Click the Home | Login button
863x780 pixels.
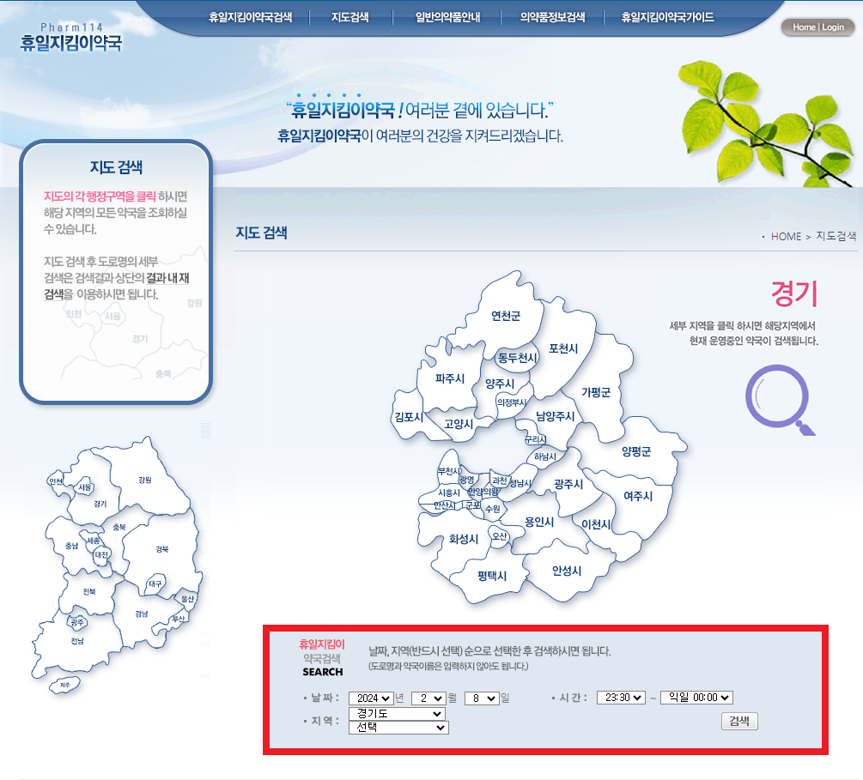[817, 27]
